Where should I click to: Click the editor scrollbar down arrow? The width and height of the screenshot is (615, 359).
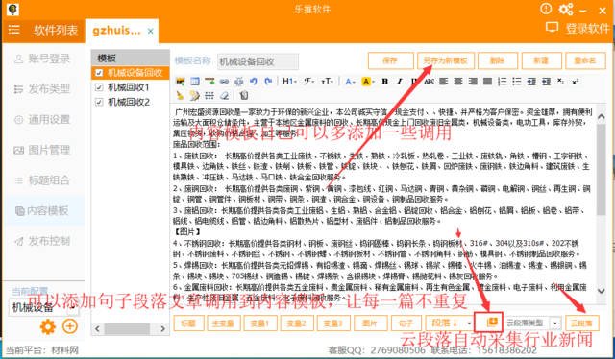(601, 291)
